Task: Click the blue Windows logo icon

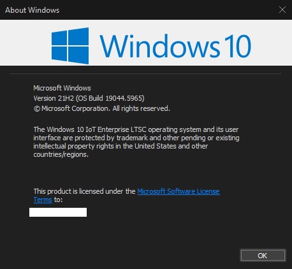Action: coord(70,46)
